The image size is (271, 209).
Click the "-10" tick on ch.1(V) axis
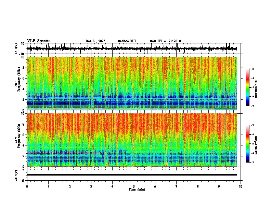(x=22, y=54)
